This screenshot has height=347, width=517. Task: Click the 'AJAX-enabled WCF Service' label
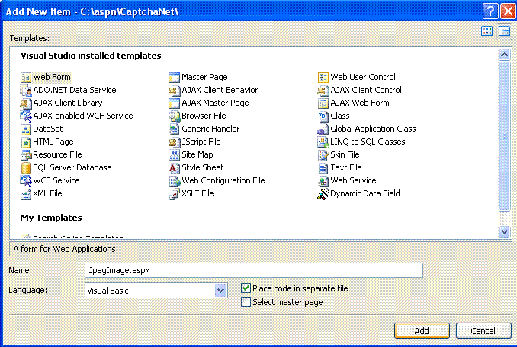click(83, 116)
